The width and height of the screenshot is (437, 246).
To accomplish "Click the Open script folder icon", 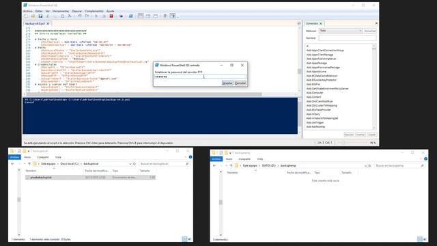I will [x=33, y=16].
